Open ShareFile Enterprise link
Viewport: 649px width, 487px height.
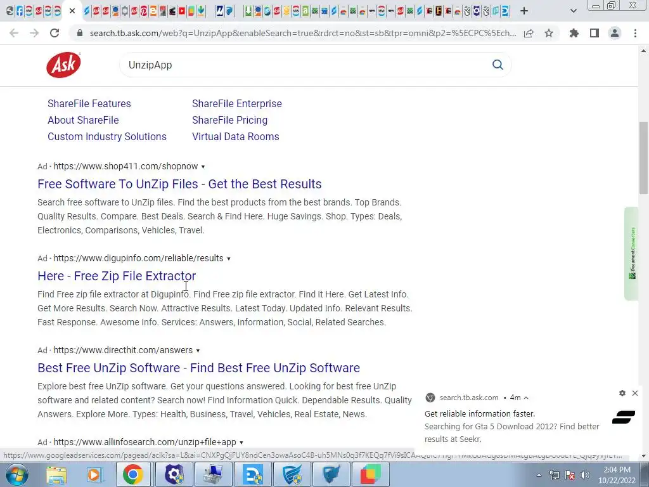pyautogui.click(x=237, y=103)
